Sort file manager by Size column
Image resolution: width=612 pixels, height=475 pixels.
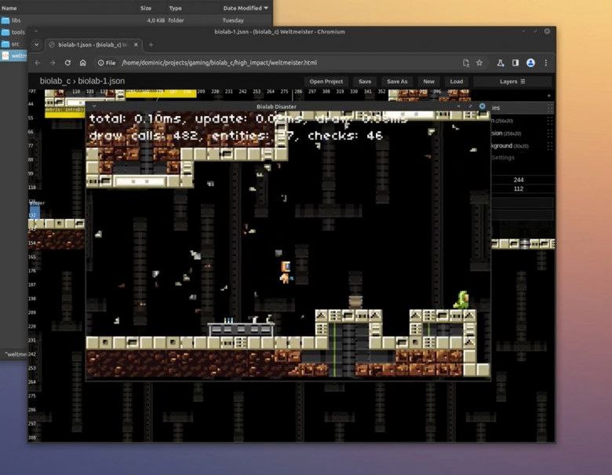point(146,8)
